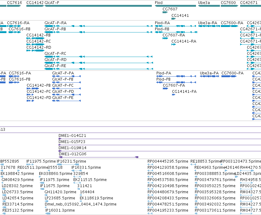261x215 pixels.
Task: Select transcript CG14141-RA
Action: tap(174, 44)
